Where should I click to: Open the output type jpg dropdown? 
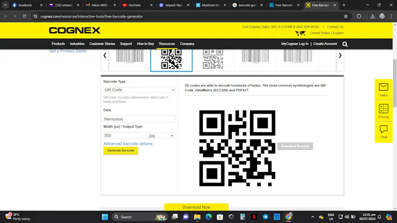pos(161,136)
